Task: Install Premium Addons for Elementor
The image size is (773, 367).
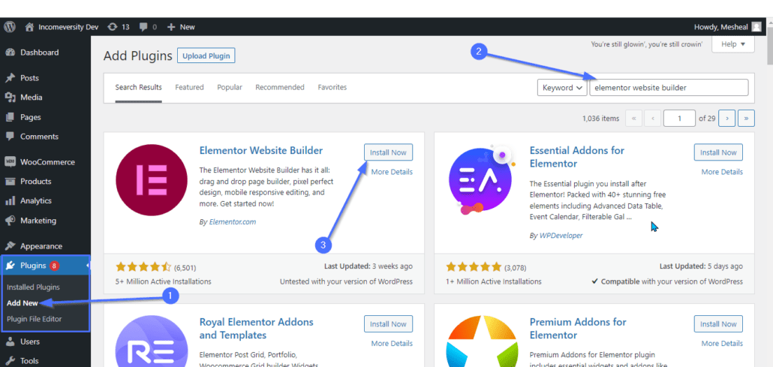Action: [x=718, y=324]
